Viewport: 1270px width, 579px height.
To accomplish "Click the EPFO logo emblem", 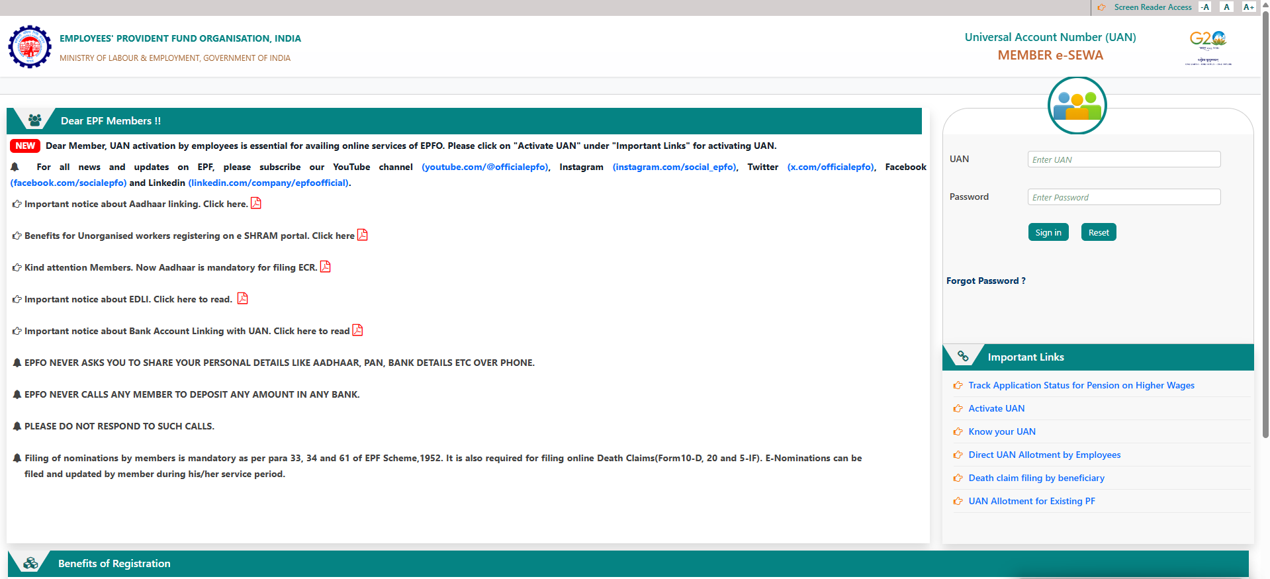I will coord(30,47).
